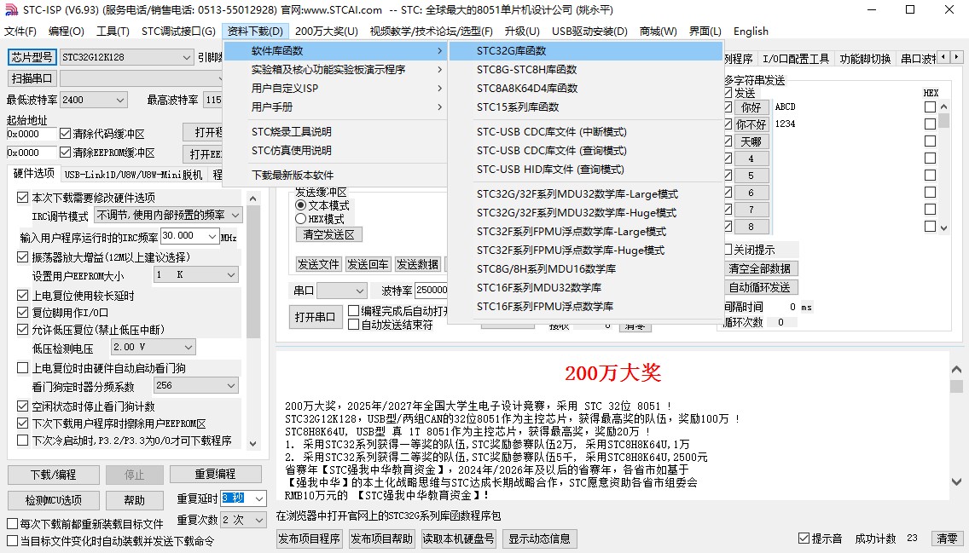Click the STC-ISP application icon in title bar
Image resolution: width=969 pixels, height=553 pixels.
[x=10, y=10]
